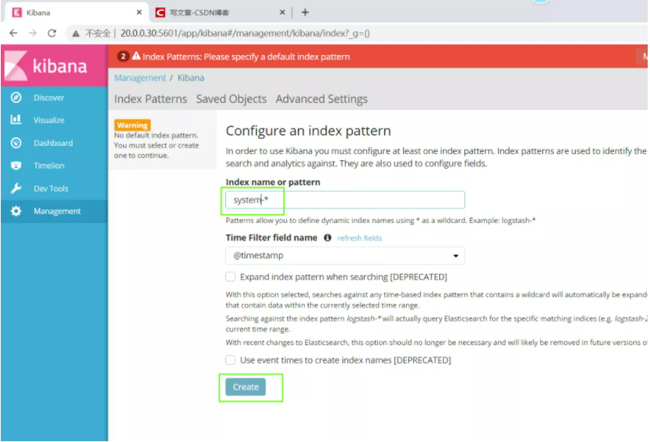
Task: Open Dashboard via the gauge icon
Action: pos(16,143)
